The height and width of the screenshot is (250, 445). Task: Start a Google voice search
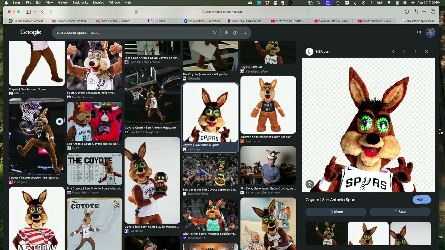tap(226, 33)
